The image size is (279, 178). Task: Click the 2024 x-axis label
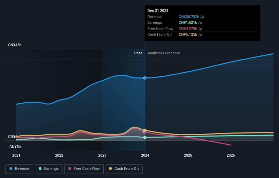(x=145, y=155)
